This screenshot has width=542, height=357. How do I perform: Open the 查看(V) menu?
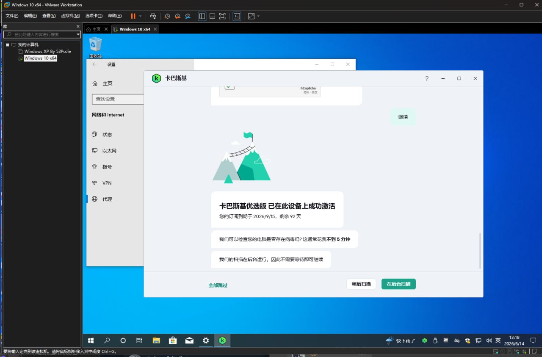[49, 16]
